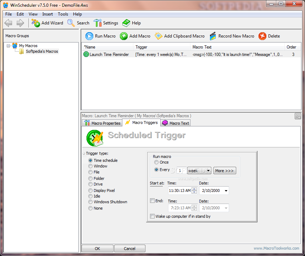Start Record New Macro
The image size is (305, 256).
point(232,36)
